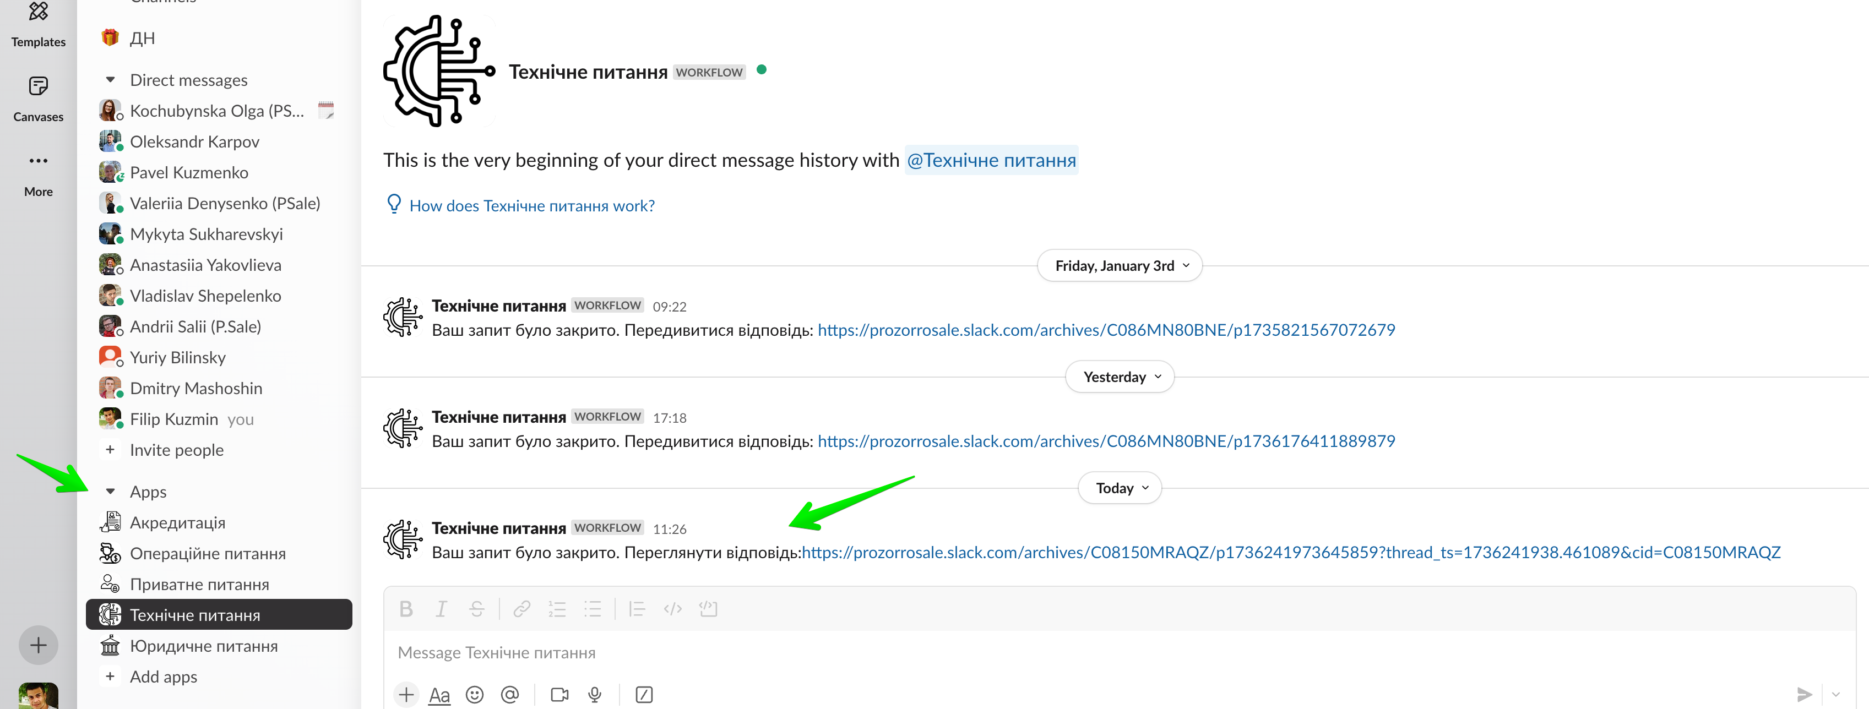Open the Friday, January 3rd date dropdown
This screenshot has height=709, width=1869.
click(1119, 266)
